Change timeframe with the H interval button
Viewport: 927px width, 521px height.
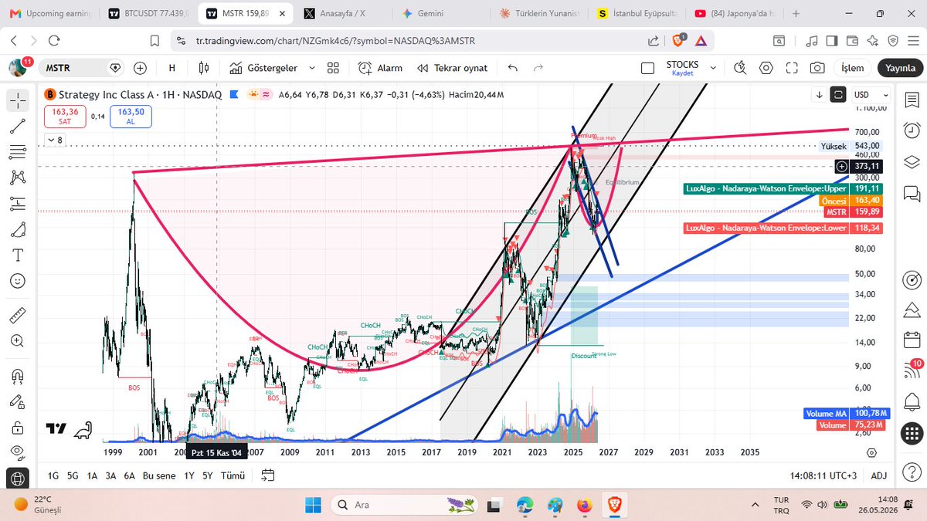pyautogui.click(x=172, y=68)
